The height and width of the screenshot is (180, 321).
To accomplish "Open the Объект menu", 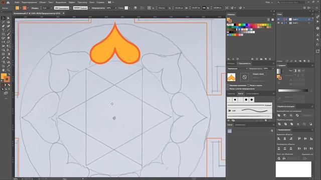I will pos(42,2).
